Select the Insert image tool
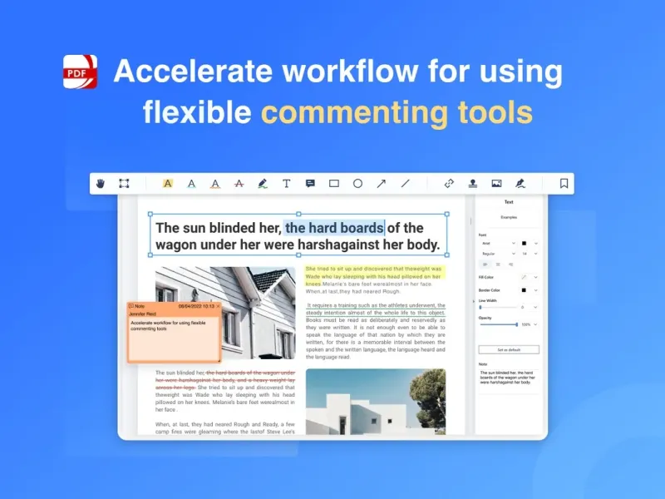 pyautogui.click(x=496, y=183)
